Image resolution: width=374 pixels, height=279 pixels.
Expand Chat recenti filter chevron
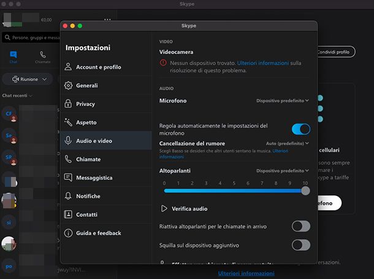[31, 96]
